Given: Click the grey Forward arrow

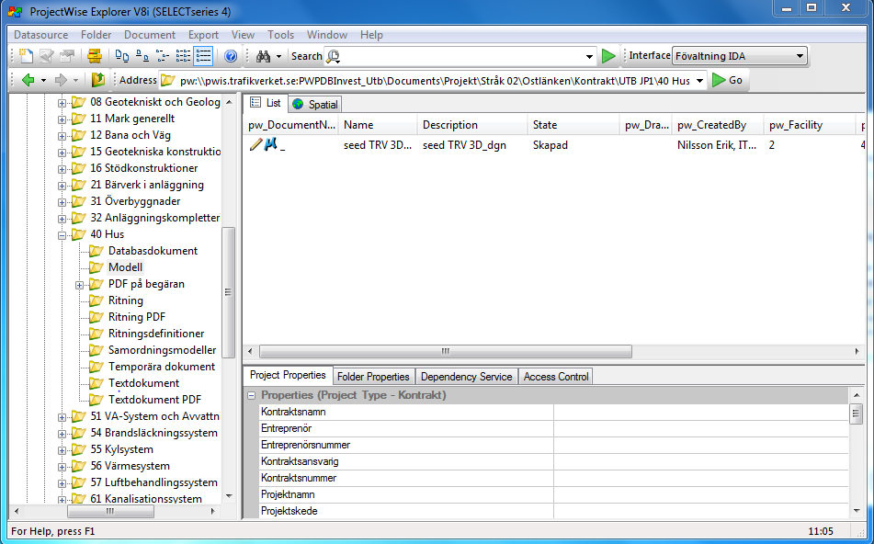Looking at the screenshot, I should click(61, 80).
